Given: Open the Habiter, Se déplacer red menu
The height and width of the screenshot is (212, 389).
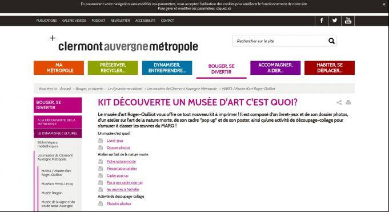Looking at the screenshot, I should tap(330, 68).
